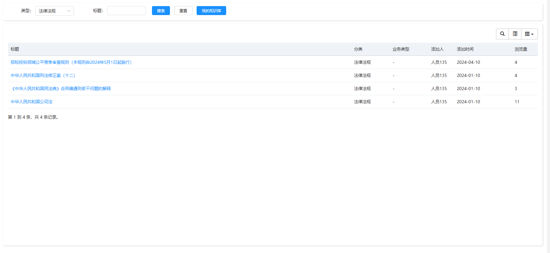Click the table search magnifier icon
The width and height of the screenshot is (550, 253).
[502, 34]
